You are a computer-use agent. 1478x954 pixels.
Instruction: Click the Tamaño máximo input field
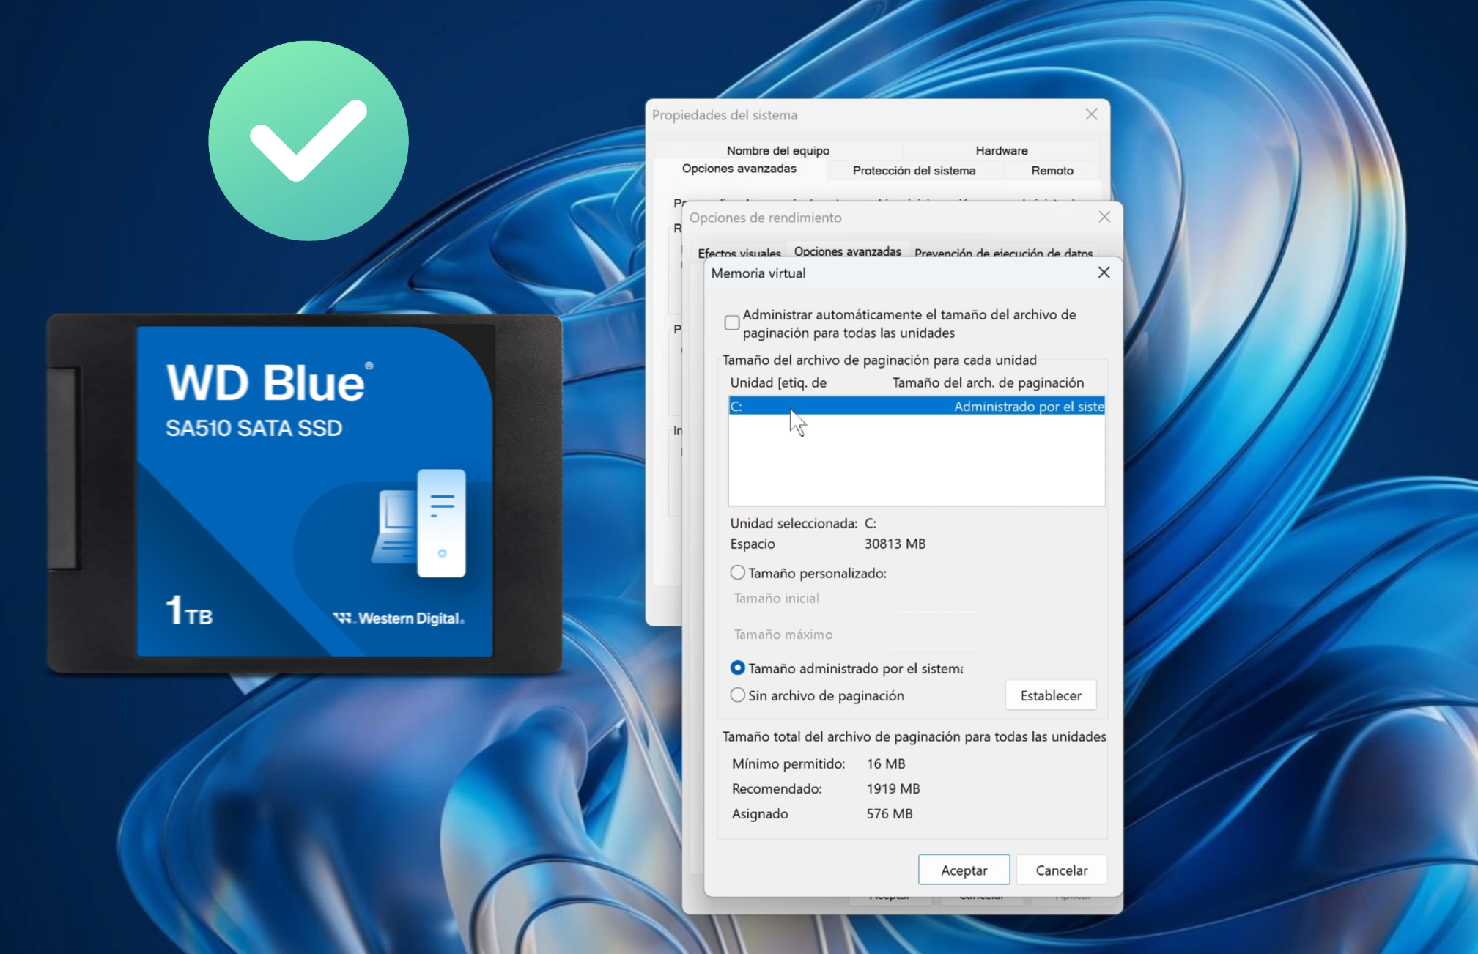[935, 634]
